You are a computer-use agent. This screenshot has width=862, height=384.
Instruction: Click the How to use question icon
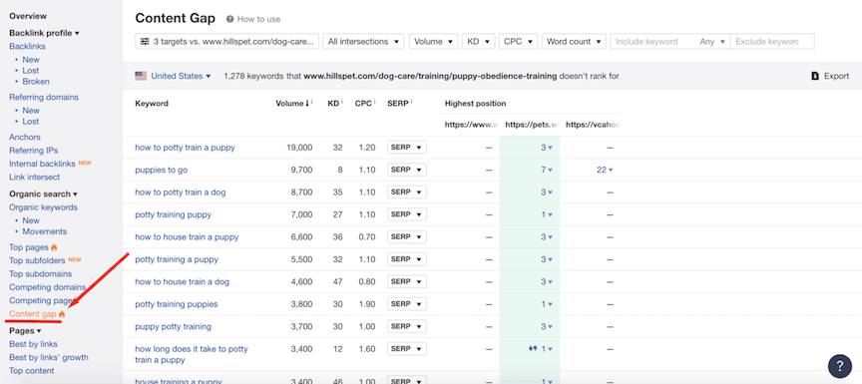pyautogui.click(x=229, y=19)
